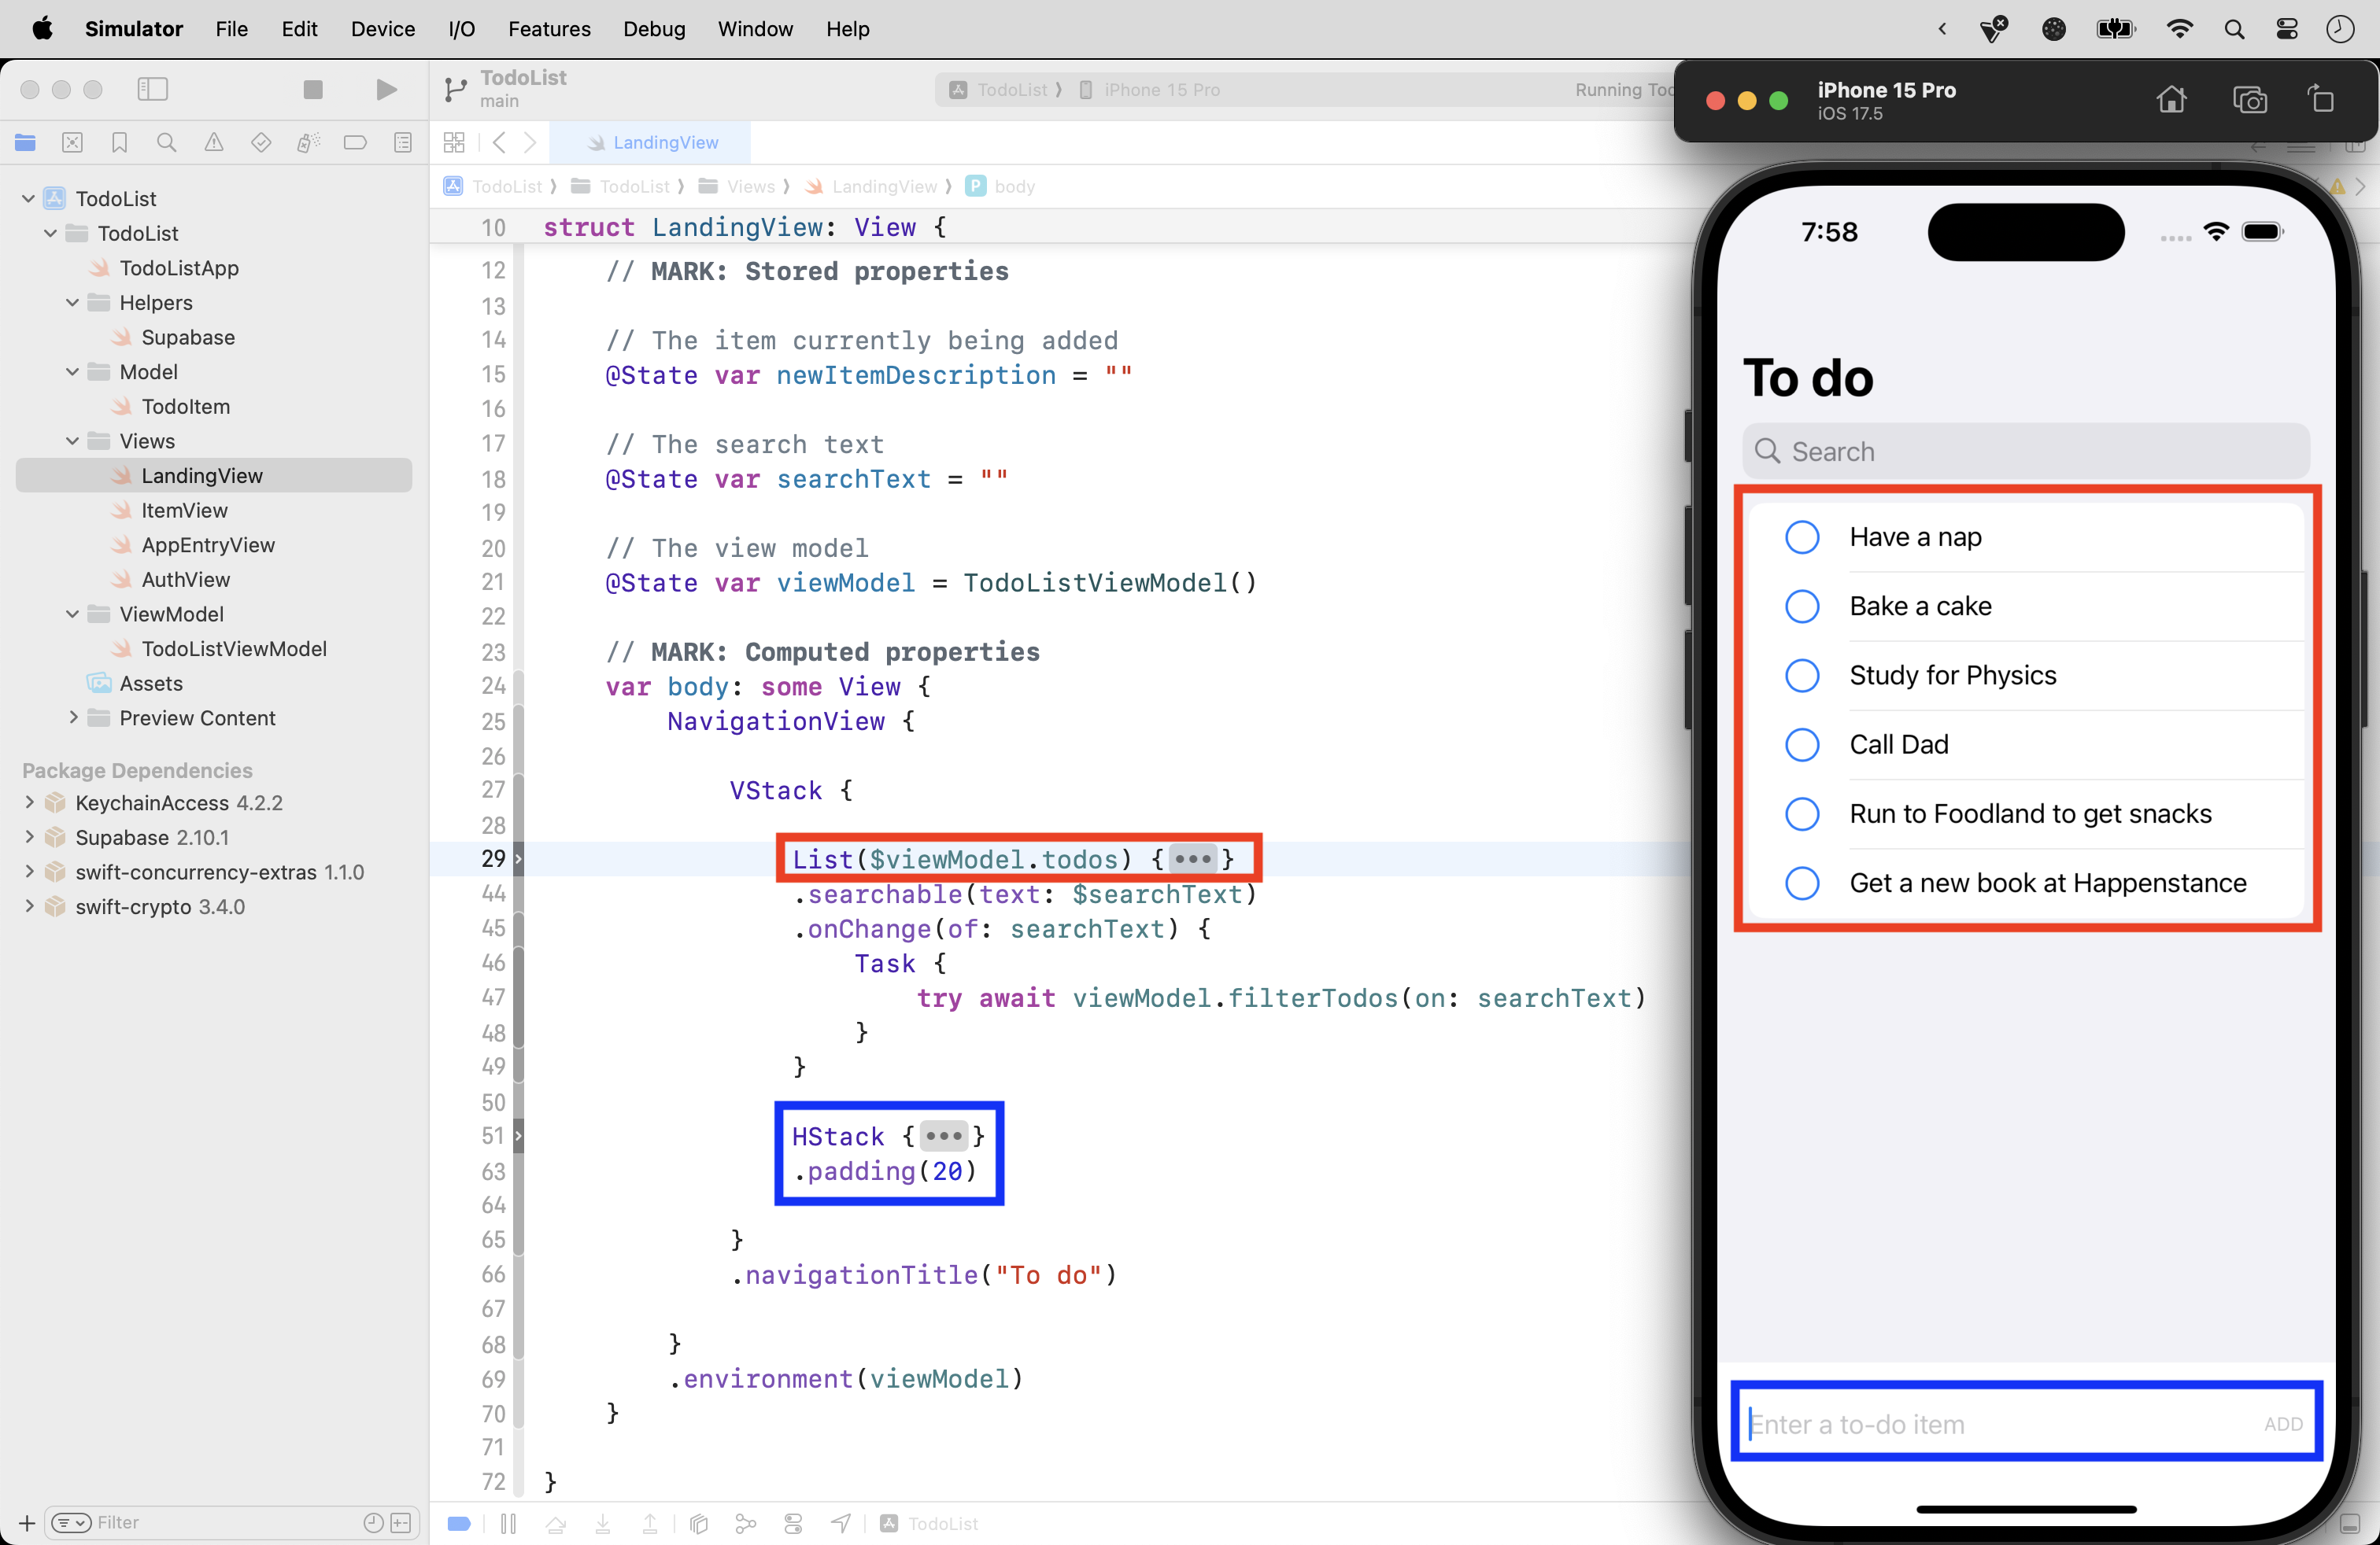
Task: Expand the folded HStack code ellipsis
Action: pos(943,1136)
